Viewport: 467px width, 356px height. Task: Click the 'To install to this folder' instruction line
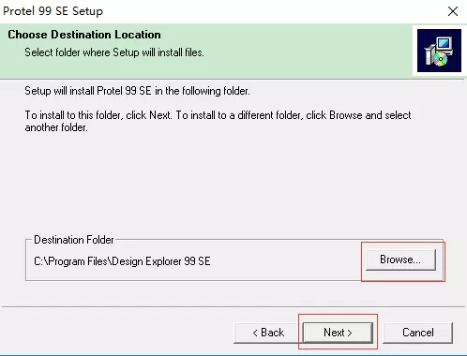[x=218, y=115]
